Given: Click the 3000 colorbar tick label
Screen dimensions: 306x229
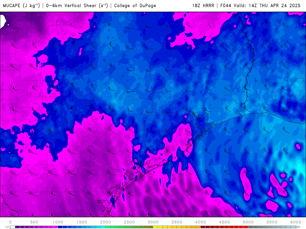Looking at the screenshot, I should pos(153,222).
